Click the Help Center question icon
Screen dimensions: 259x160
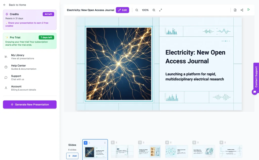(x=6, y=67)
